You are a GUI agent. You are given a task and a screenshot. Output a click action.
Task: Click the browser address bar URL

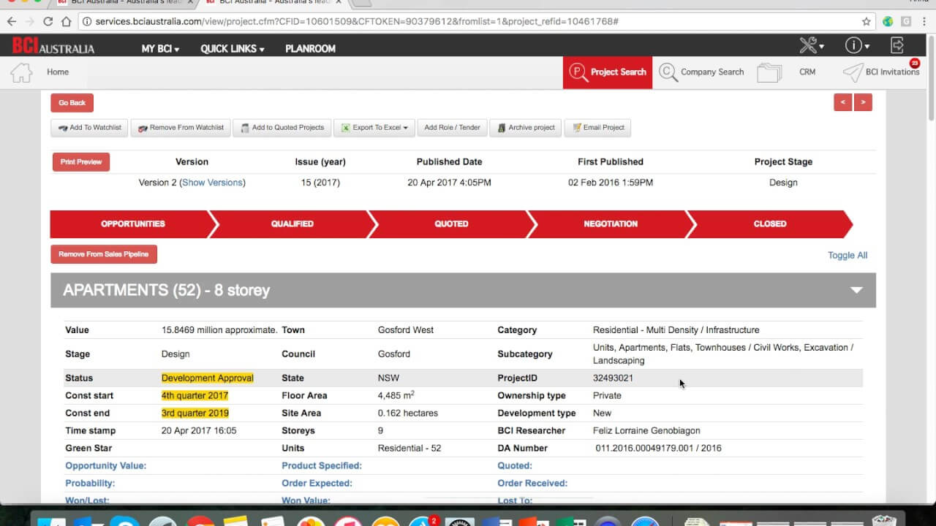tap(357, 21)
